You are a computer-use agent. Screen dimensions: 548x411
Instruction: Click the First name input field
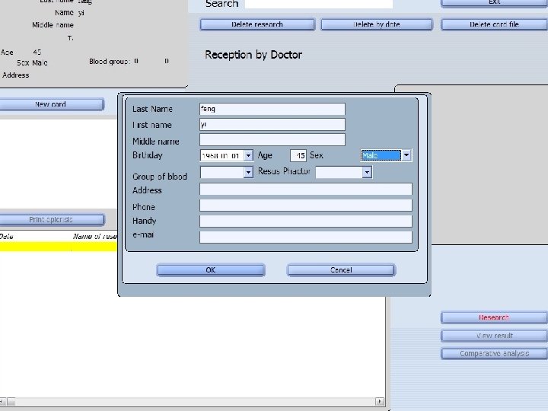[x=272, y=124]
